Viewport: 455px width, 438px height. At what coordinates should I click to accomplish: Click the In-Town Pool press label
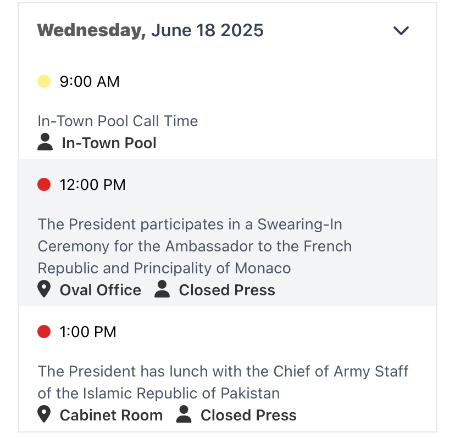109,143
